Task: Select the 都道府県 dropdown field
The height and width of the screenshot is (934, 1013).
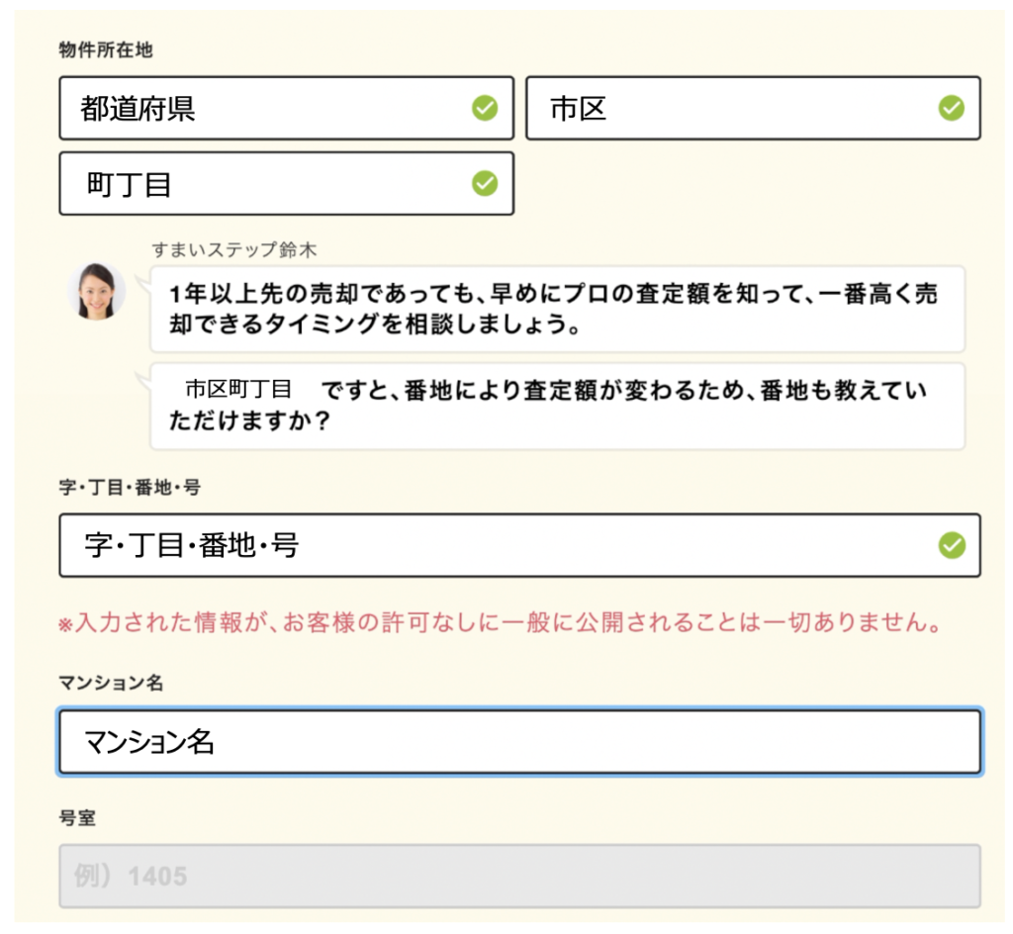Action: 247,109
